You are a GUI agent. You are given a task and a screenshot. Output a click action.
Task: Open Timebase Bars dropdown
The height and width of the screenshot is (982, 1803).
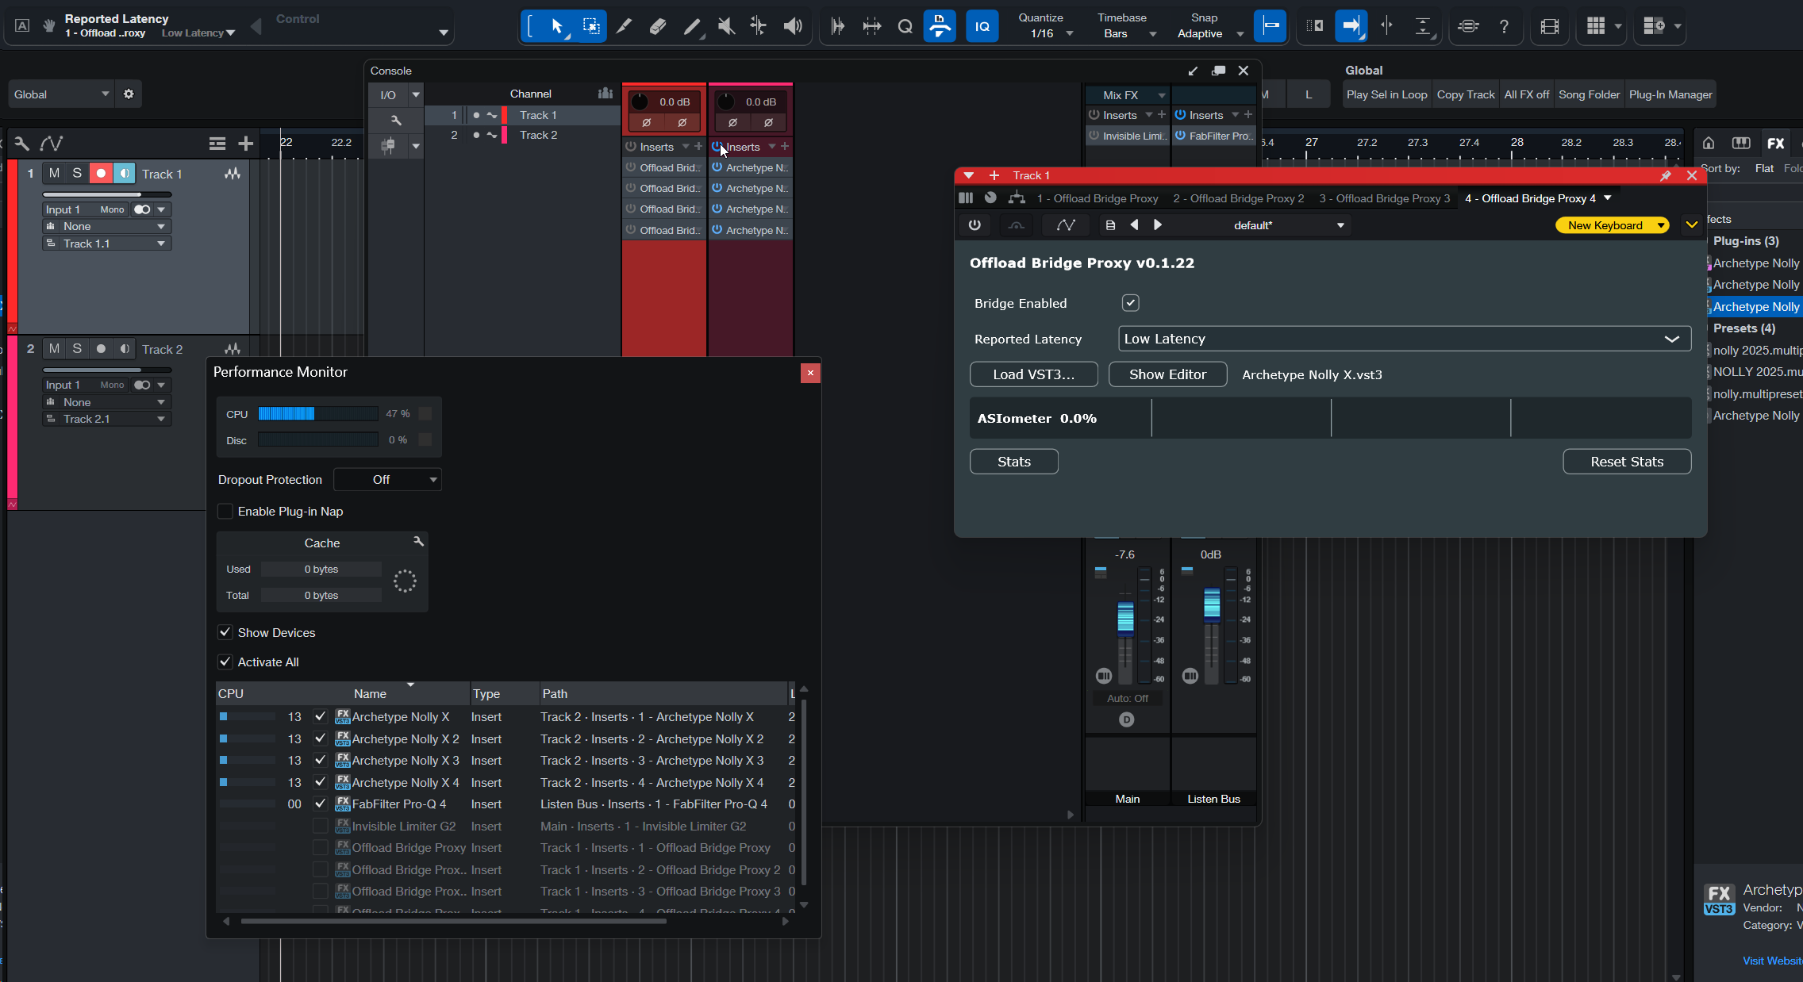(1128, 33)
